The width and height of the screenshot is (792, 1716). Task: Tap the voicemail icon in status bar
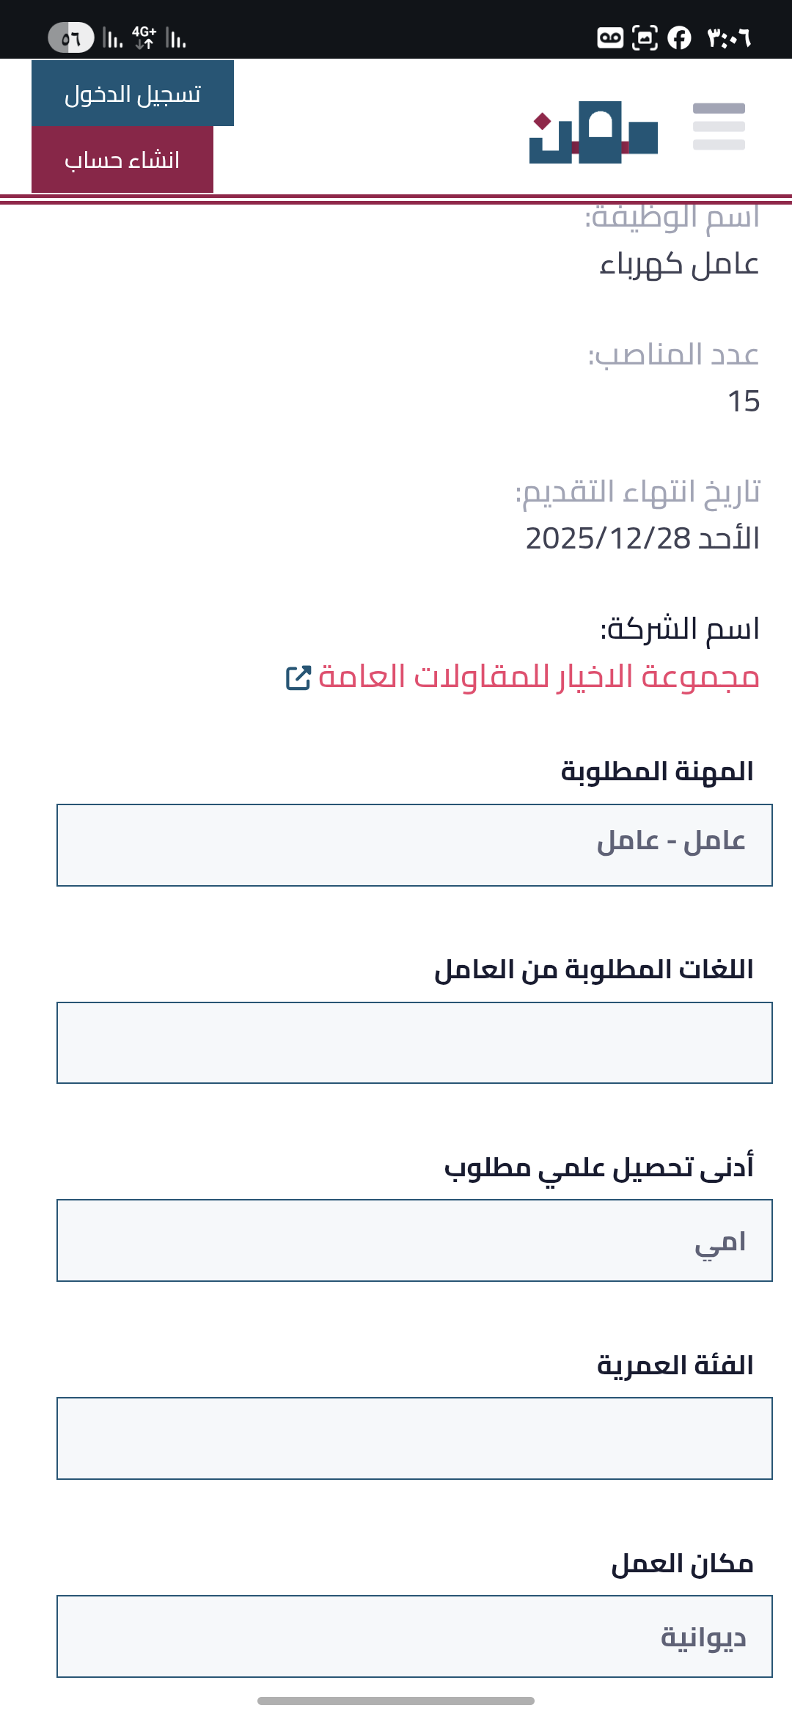click(x=610, y=37)
